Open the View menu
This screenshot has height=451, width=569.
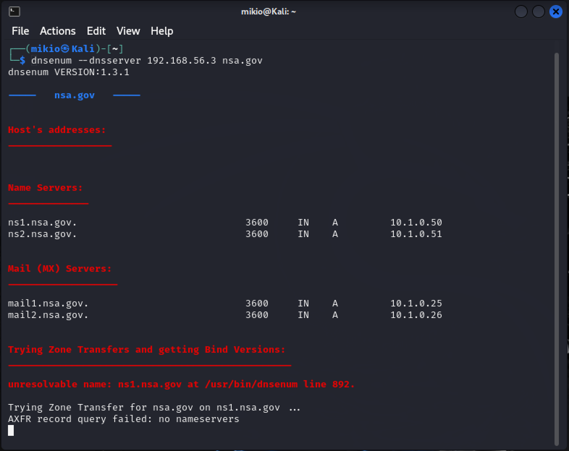coord(128,31)
